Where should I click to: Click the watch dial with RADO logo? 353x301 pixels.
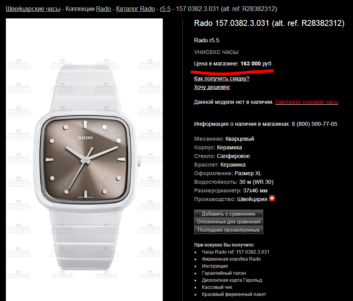[x=86, y=160]
